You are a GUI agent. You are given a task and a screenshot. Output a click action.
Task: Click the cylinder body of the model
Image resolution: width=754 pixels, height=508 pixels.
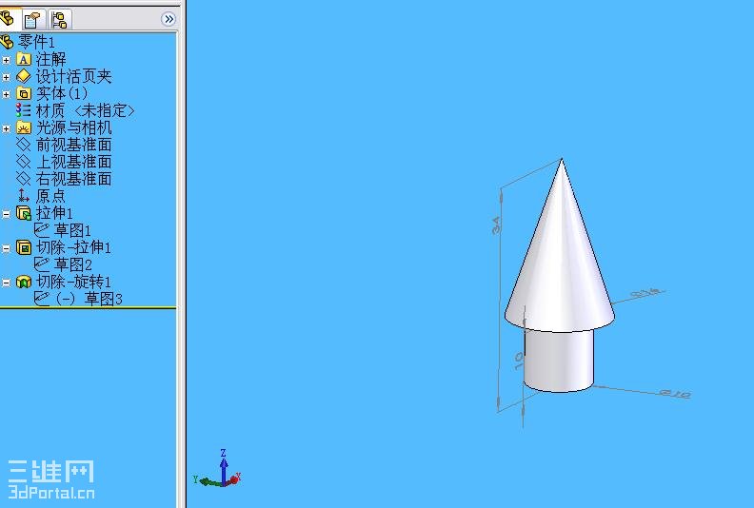(559, 361)
